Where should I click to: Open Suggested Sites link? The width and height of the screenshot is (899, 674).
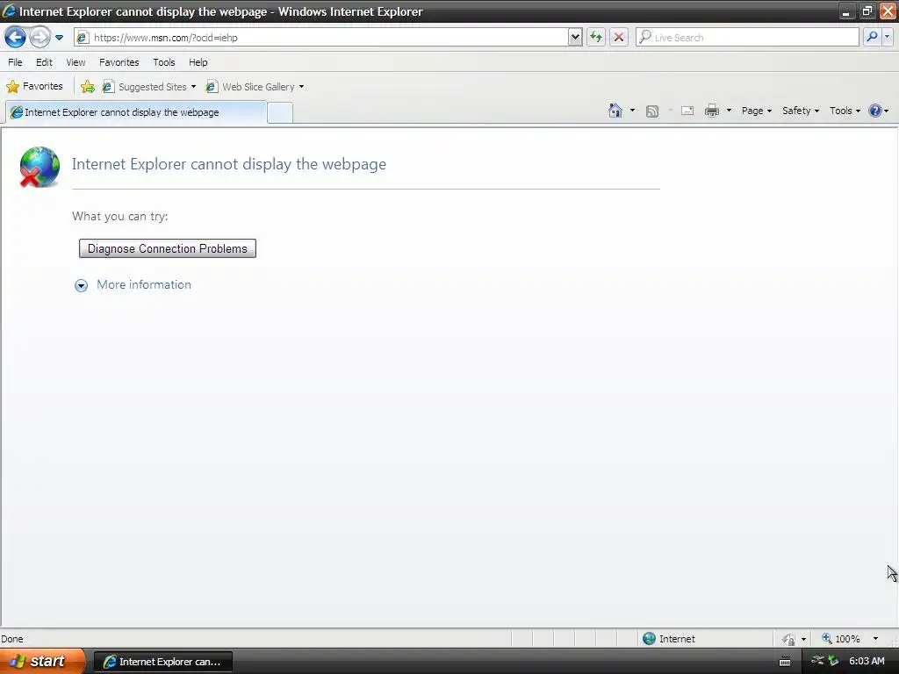[x=149, y=87]
